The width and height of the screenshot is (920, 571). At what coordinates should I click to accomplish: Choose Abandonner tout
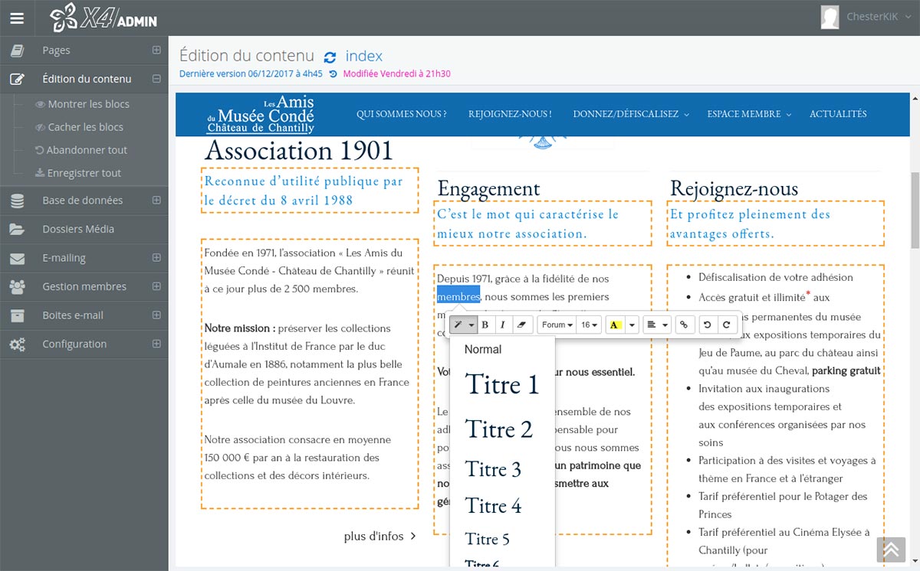pos(87,150)
